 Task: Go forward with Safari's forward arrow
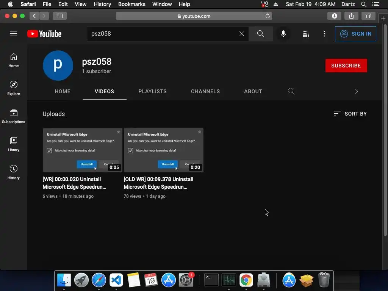44,16
